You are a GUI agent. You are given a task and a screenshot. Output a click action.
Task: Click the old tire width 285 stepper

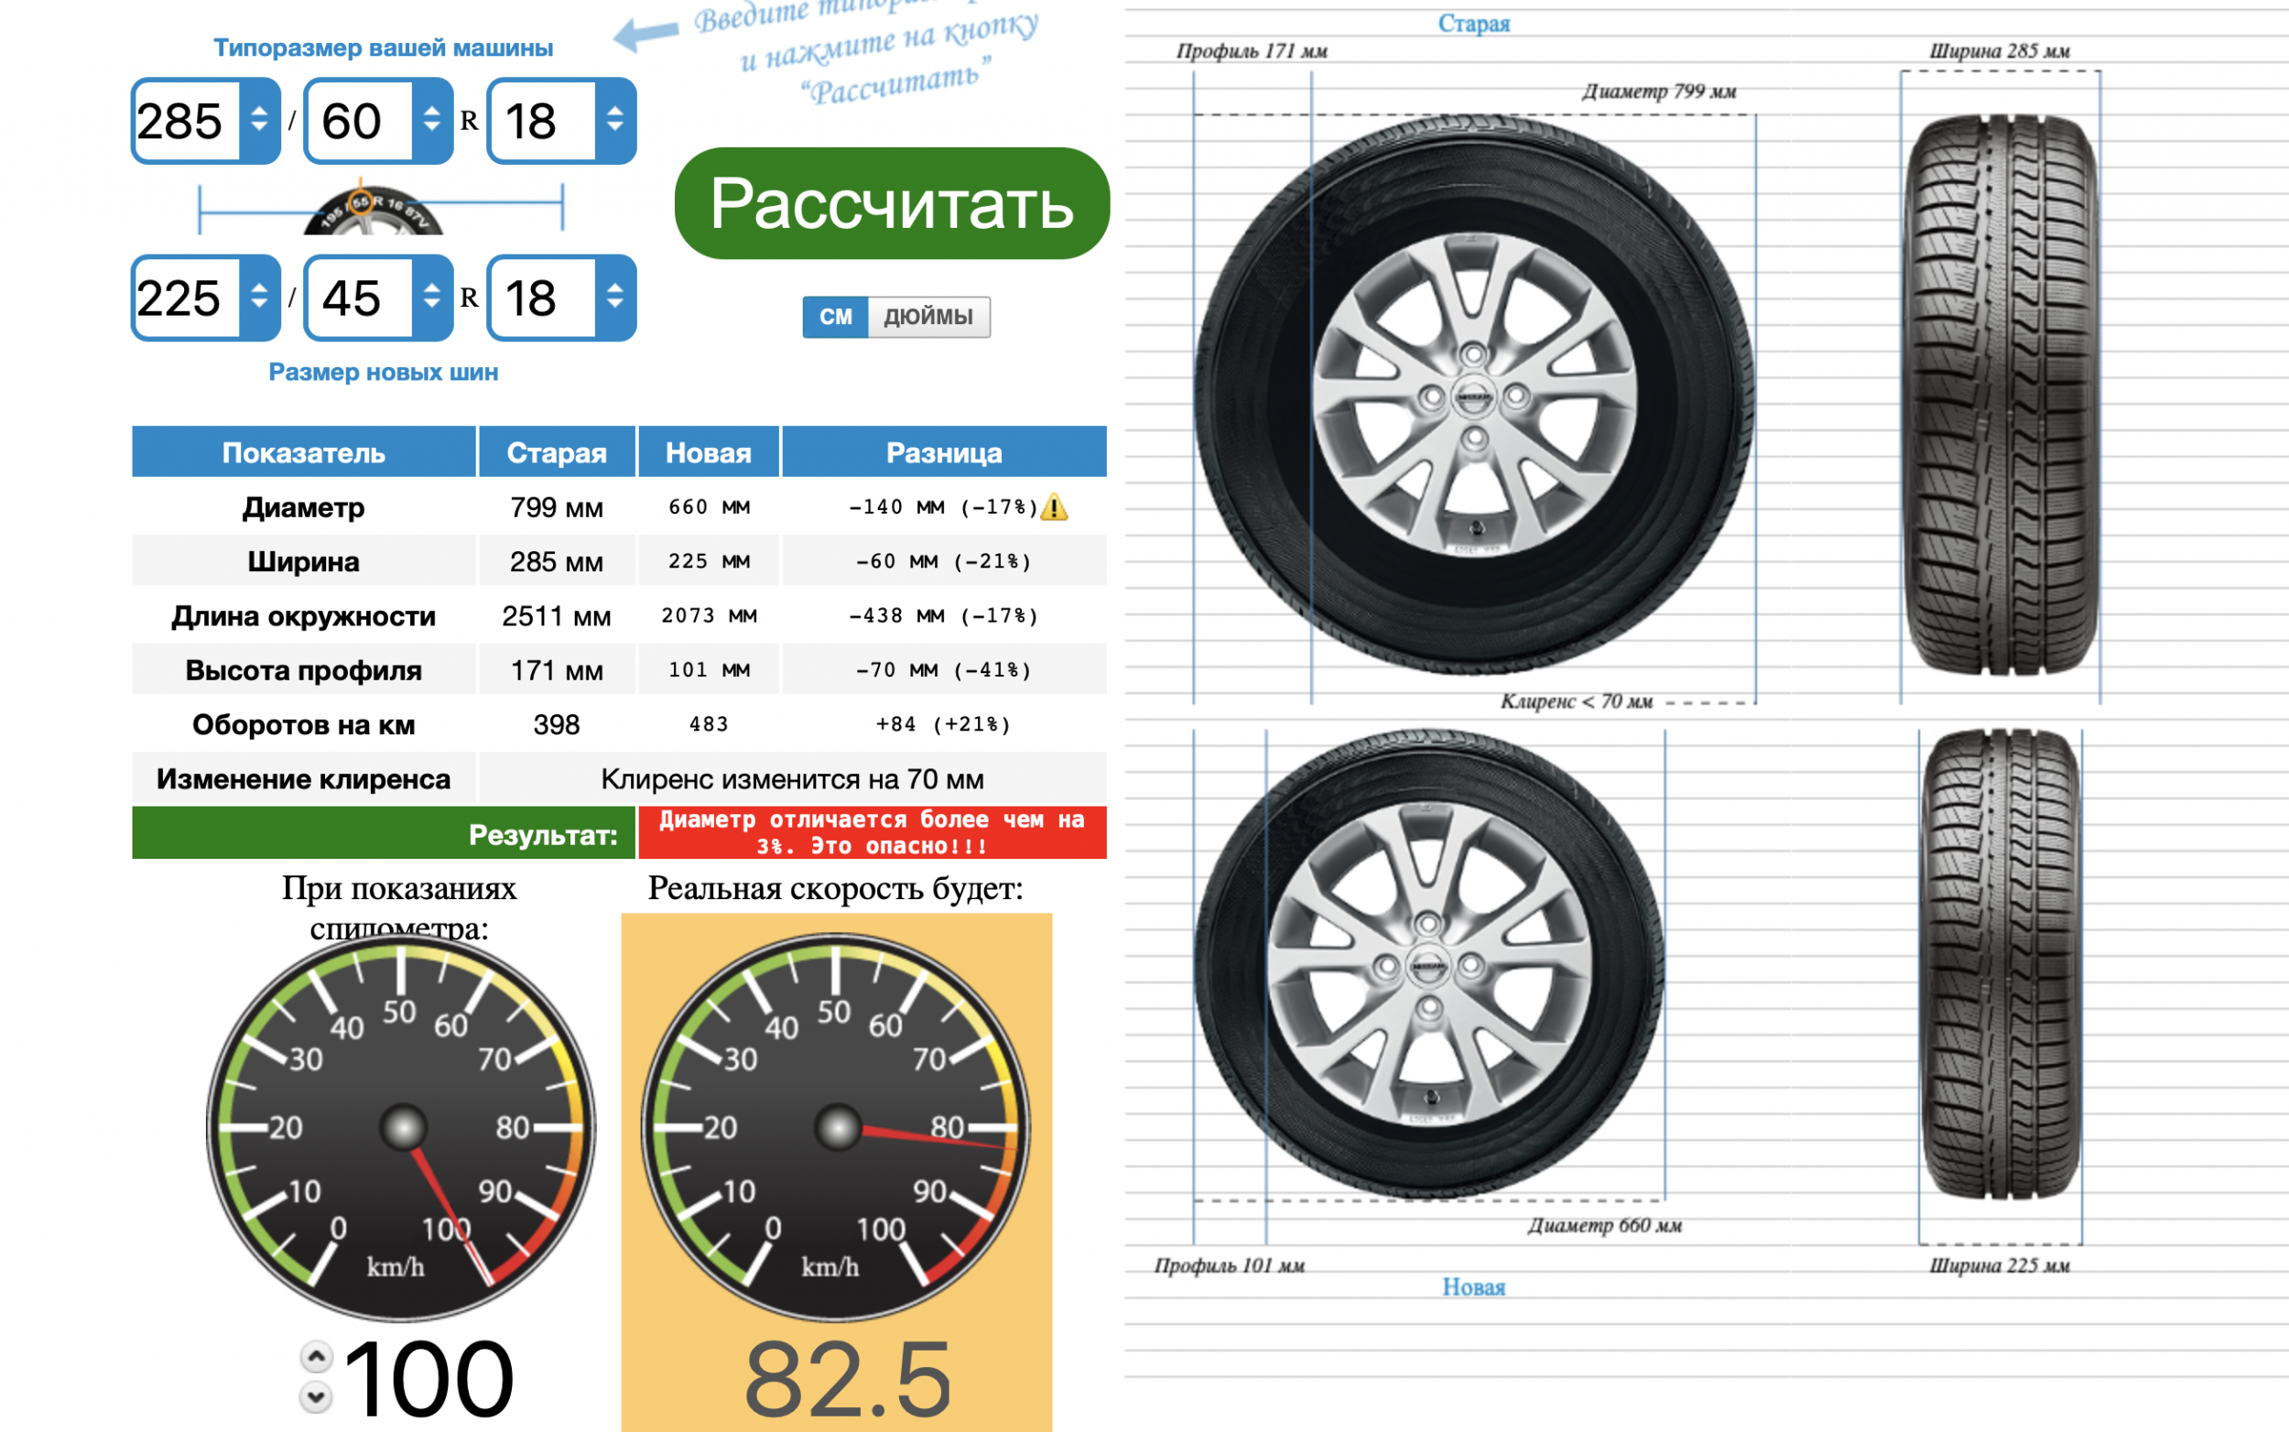point(258,120)
